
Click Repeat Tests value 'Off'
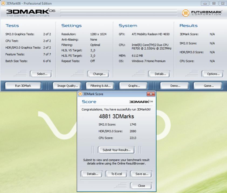click(92, 61)
